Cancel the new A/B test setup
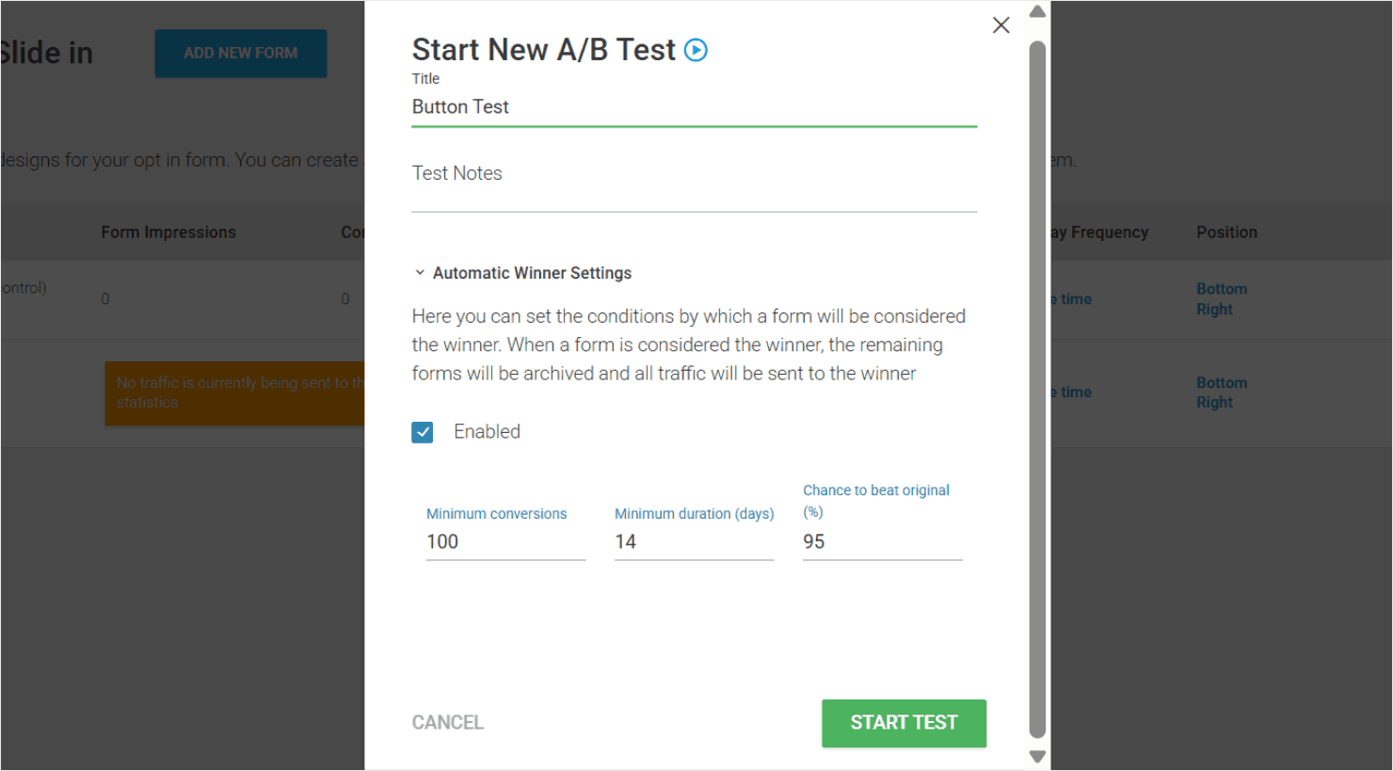Image resolution: width=1393 pixels, height=771 pixels. click(x=447, y=722)
